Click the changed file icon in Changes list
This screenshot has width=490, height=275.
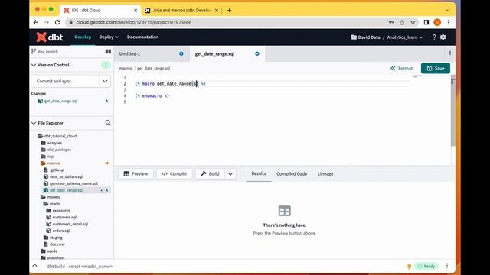tap(41, 101)
